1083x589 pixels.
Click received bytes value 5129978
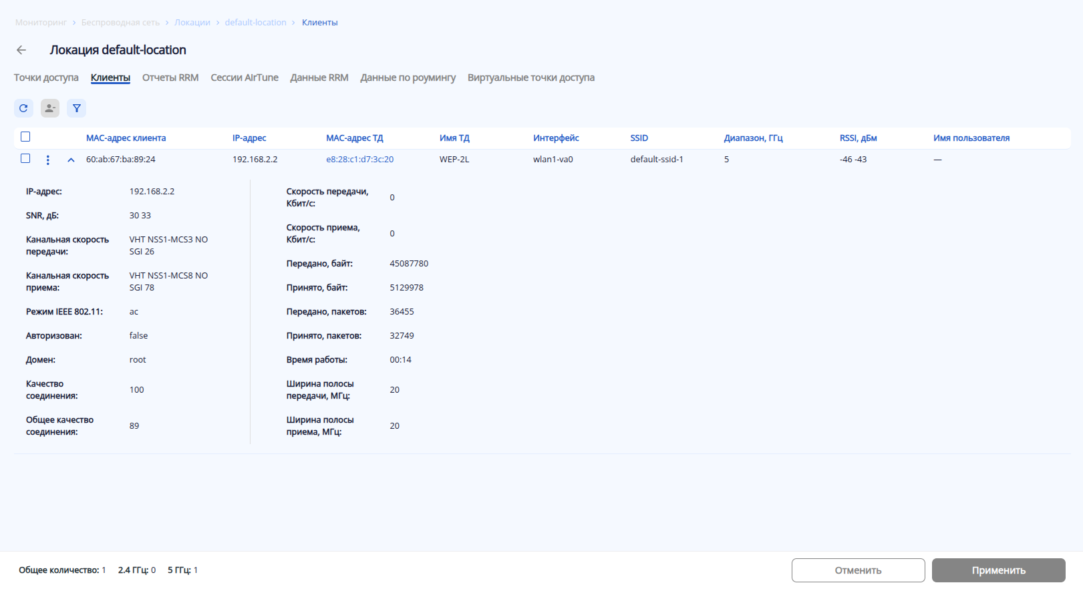[407, 288]
